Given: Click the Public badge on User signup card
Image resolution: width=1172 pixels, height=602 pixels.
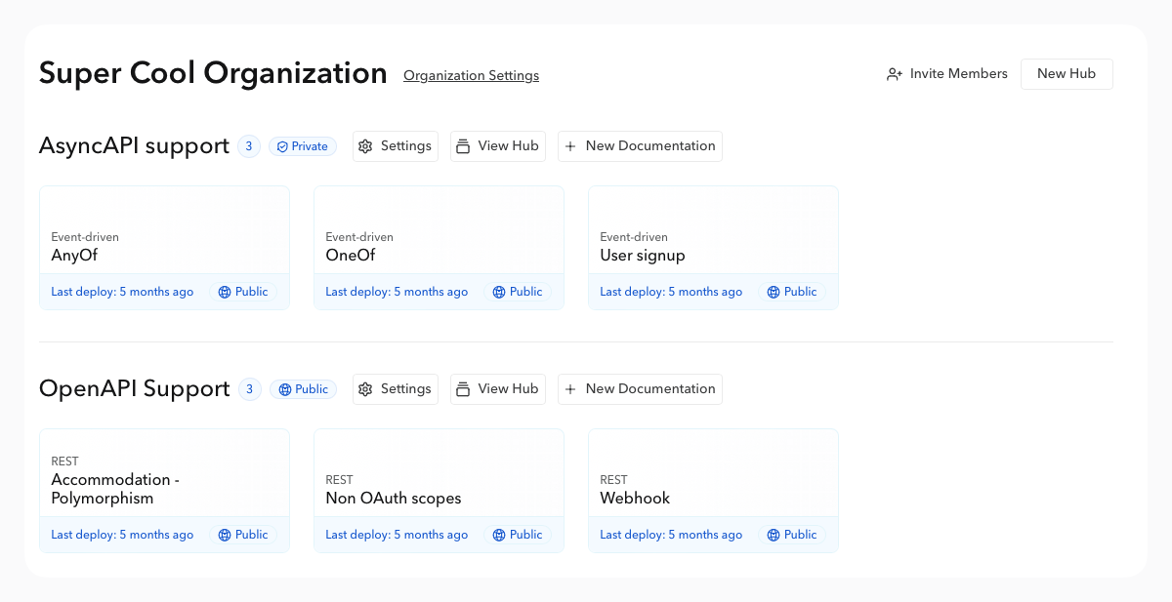Looking at the screenshot, I should tap(791, 292).
